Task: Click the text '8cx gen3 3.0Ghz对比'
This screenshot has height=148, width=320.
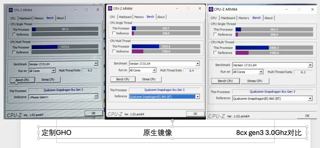Action: [269, 133]
